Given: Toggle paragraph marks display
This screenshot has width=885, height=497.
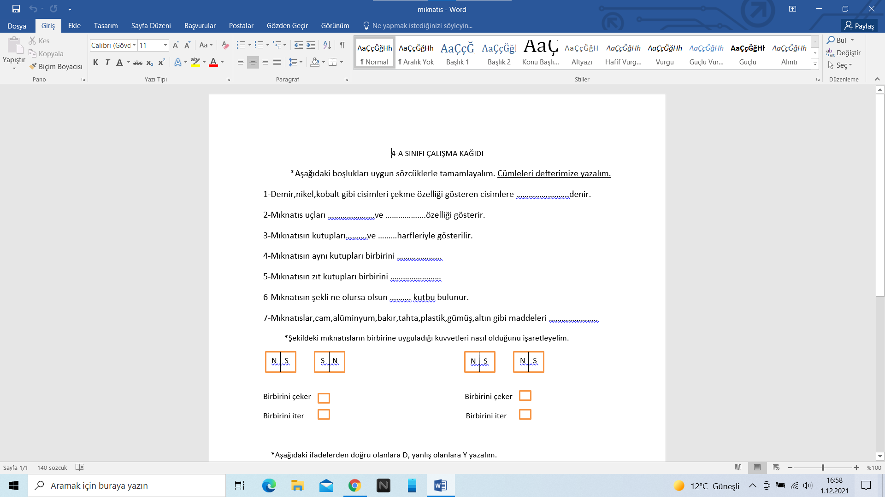Looking at the screenshot, I should [342, 45].
